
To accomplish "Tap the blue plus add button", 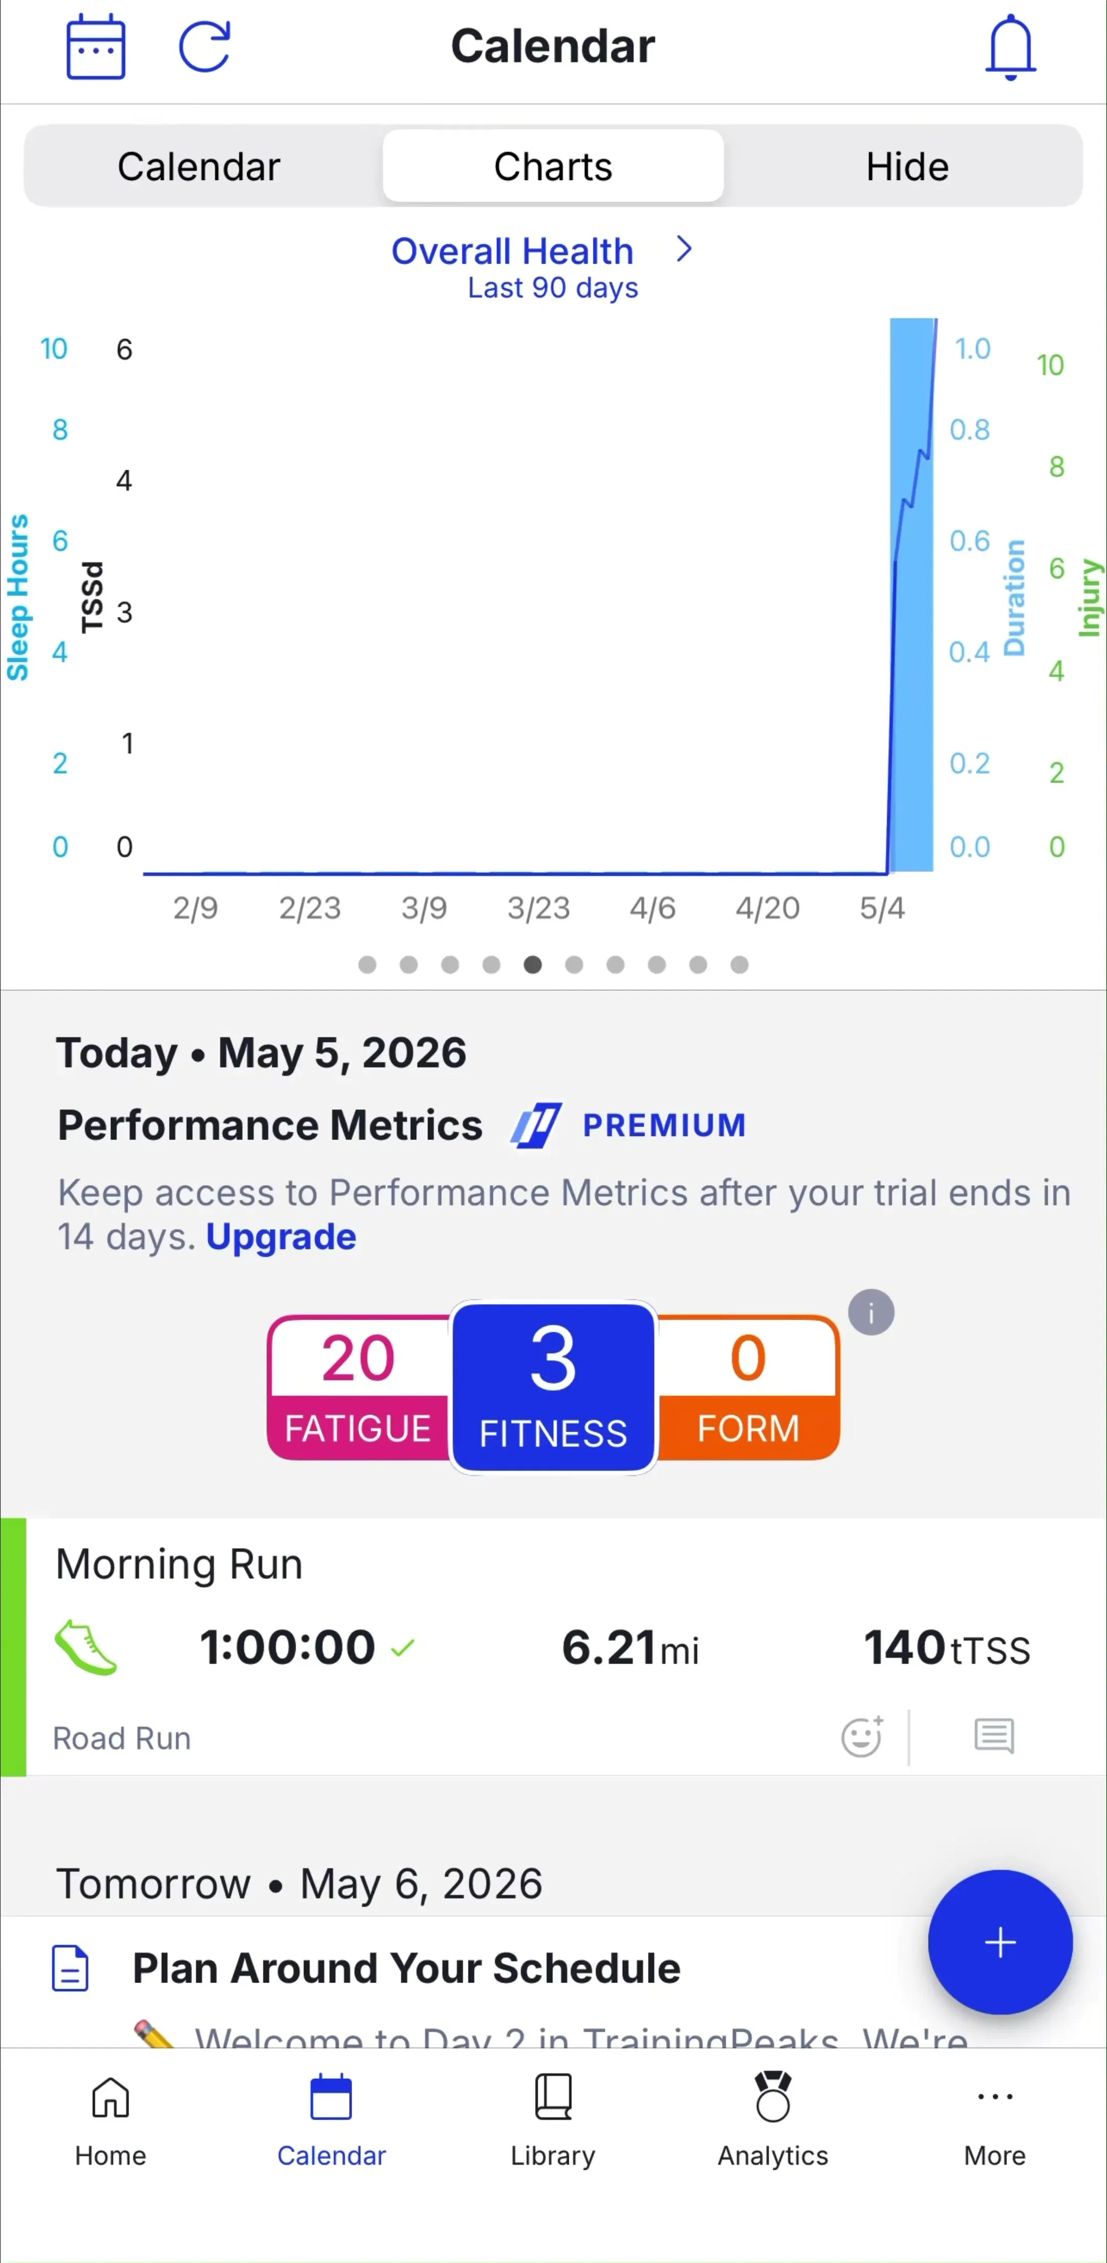I will [x=1000, y=1941].
